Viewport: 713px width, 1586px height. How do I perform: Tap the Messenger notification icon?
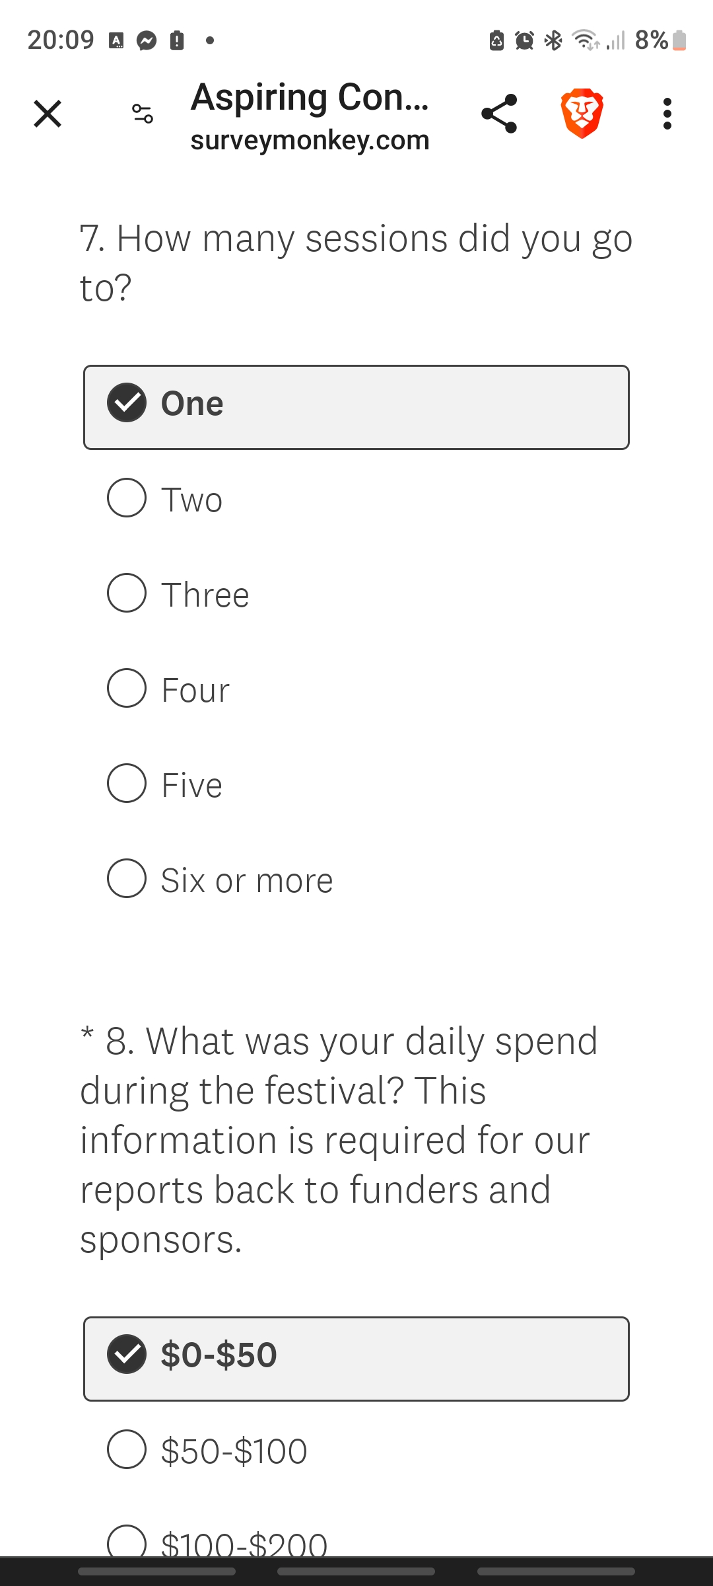pos(147,40)
